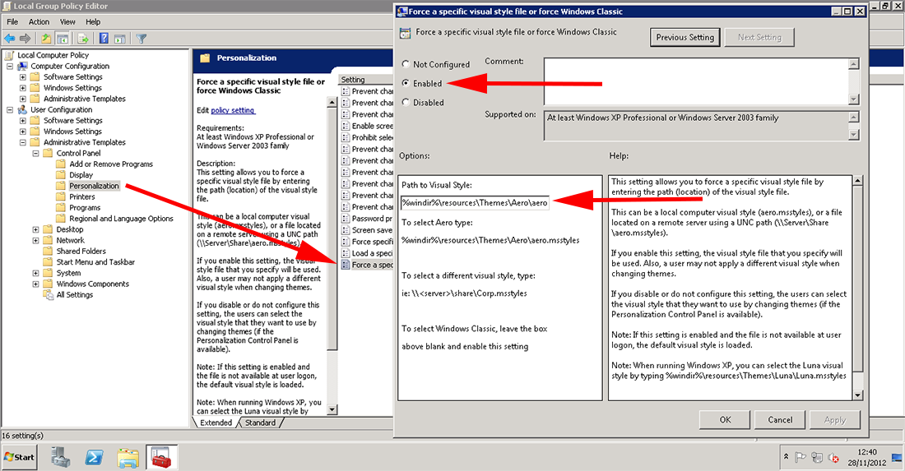Click the grey Forward arrow in toolbar

coord(25,39)
